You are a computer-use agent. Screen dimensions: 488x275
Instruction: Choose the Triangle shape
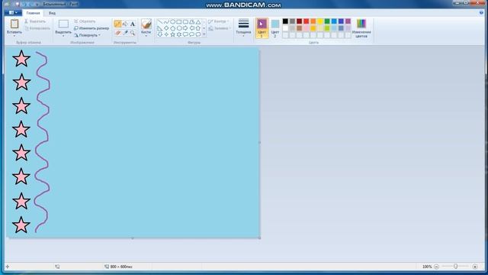(x=198, y=22)
